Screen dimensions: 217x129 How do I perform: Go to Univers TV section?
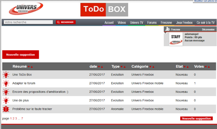coord(136,23)
